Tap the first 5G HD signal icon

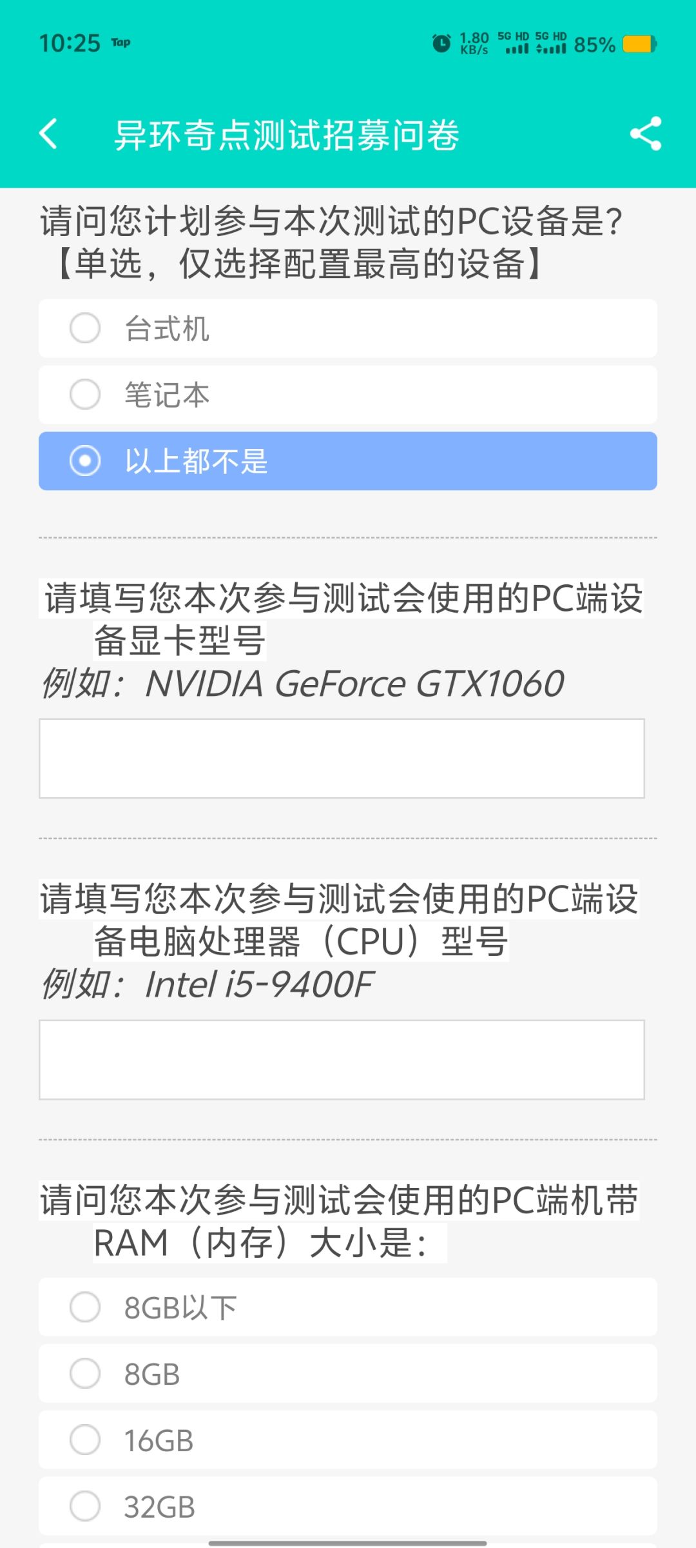(x=514, y=43)
